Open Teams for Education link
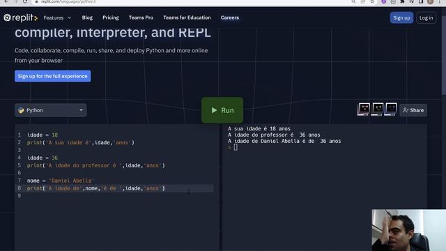446x251 pixels. click(x=187, y=17)
